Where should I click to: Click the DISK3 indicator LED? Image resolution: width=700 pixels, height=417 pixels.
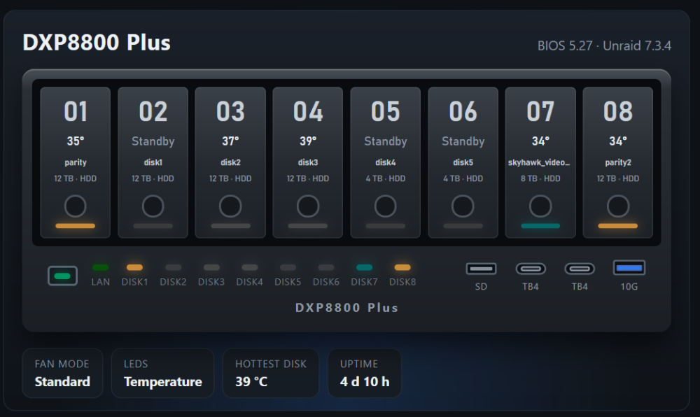(x=211, y=267)
